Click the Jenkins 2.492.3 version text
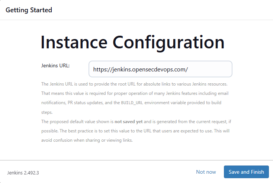Image resolution: width=273 pixels, height=183 pixels. coord(23,173)
